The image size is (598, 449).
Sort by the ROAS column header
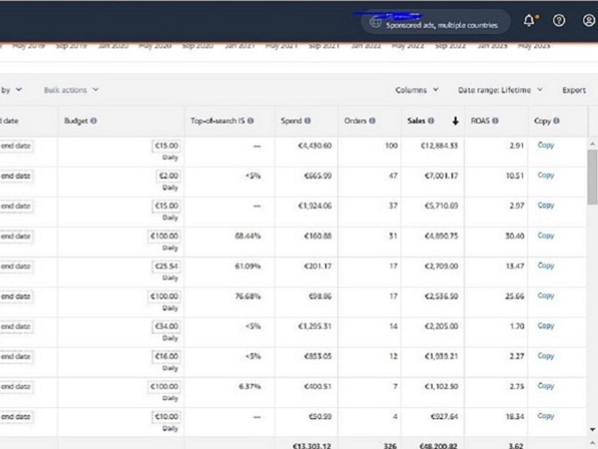[x=480, y=121]
